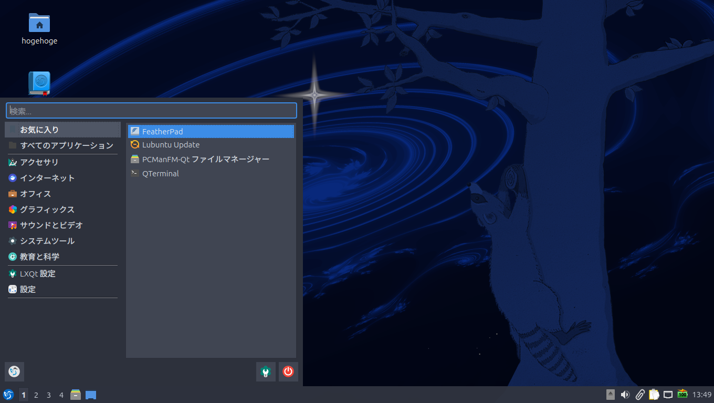The width and height of the screenshot is (714, 403).
Task: Open the Lubuntu start menu hummingbird icon
Action: click(x=8, y=395)
